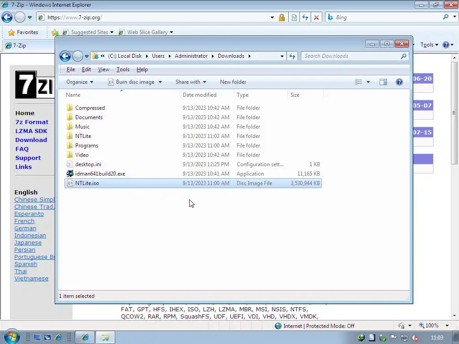
Task: Click the idman641build20.exe application icon
Action: point(69,173)
